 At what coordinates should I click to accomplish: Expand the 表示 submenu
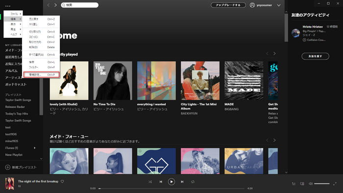click(13, 24)
